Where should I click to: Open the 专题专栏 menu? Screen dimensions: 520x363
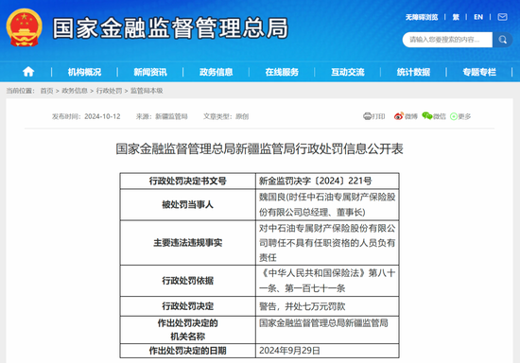pos(479,72)
